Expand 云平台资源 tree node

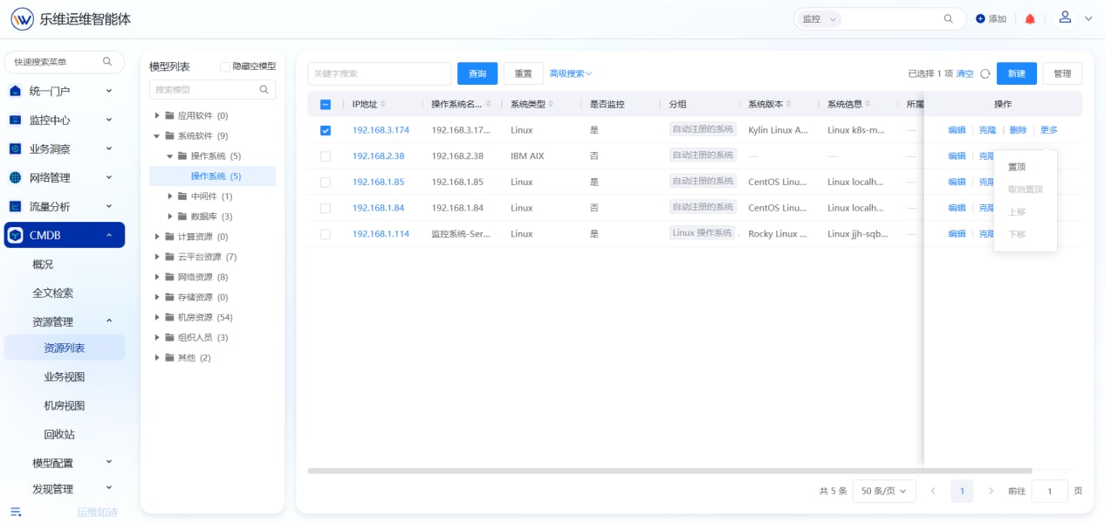pos(156,257)
